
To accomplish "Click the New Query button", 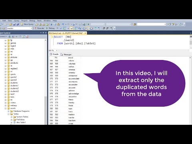I will 27,24.
